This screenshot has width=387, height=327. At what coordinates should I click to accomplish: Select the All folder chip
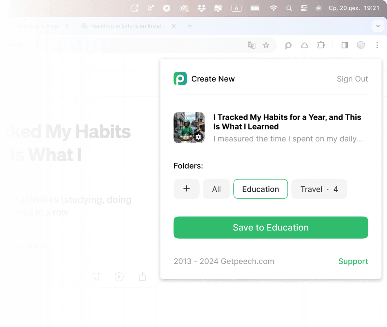(216, 189)
